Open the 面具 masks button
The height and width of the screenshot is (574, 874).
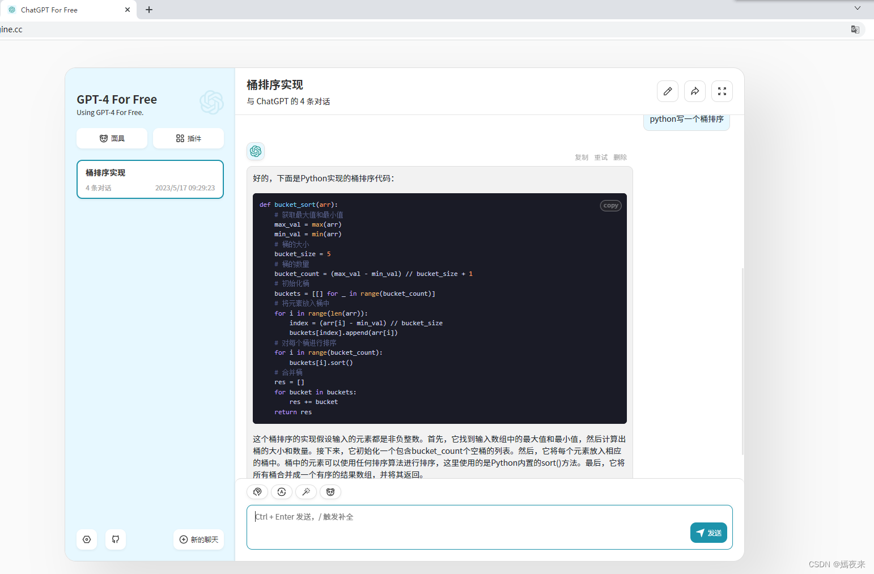pos(112,138)
